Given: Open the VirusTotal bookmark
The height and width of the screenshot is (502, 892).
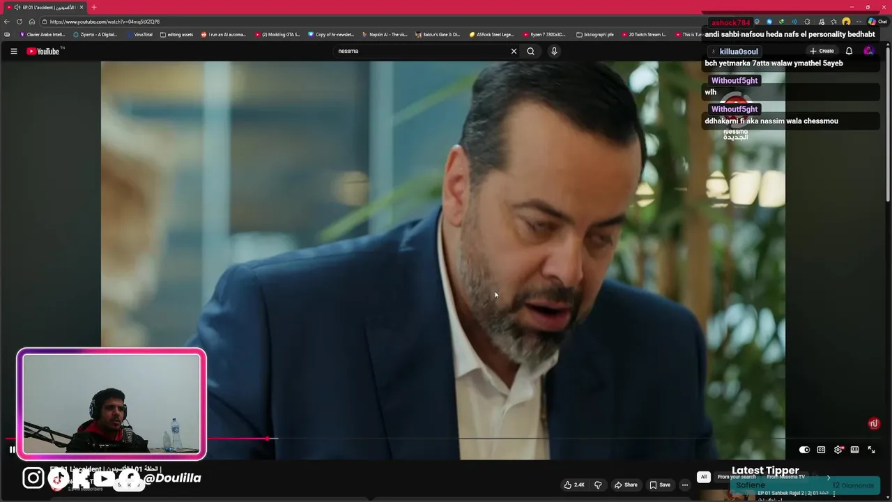Looking at the screenshot, I should click(139, 34).
